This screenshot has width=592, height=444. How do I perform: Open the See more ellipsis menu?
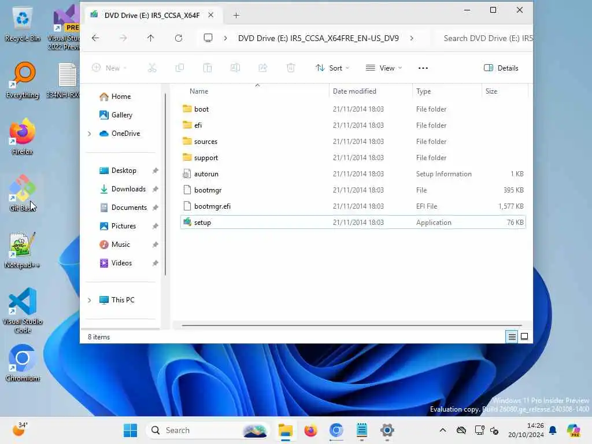[x=423, y=68]
